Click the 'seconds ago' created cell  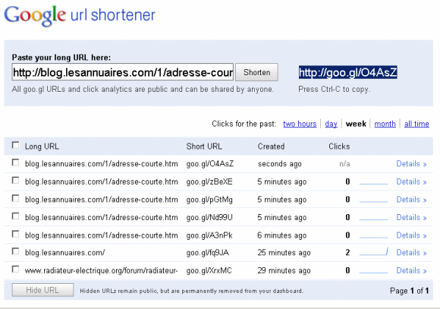point(279,164)
